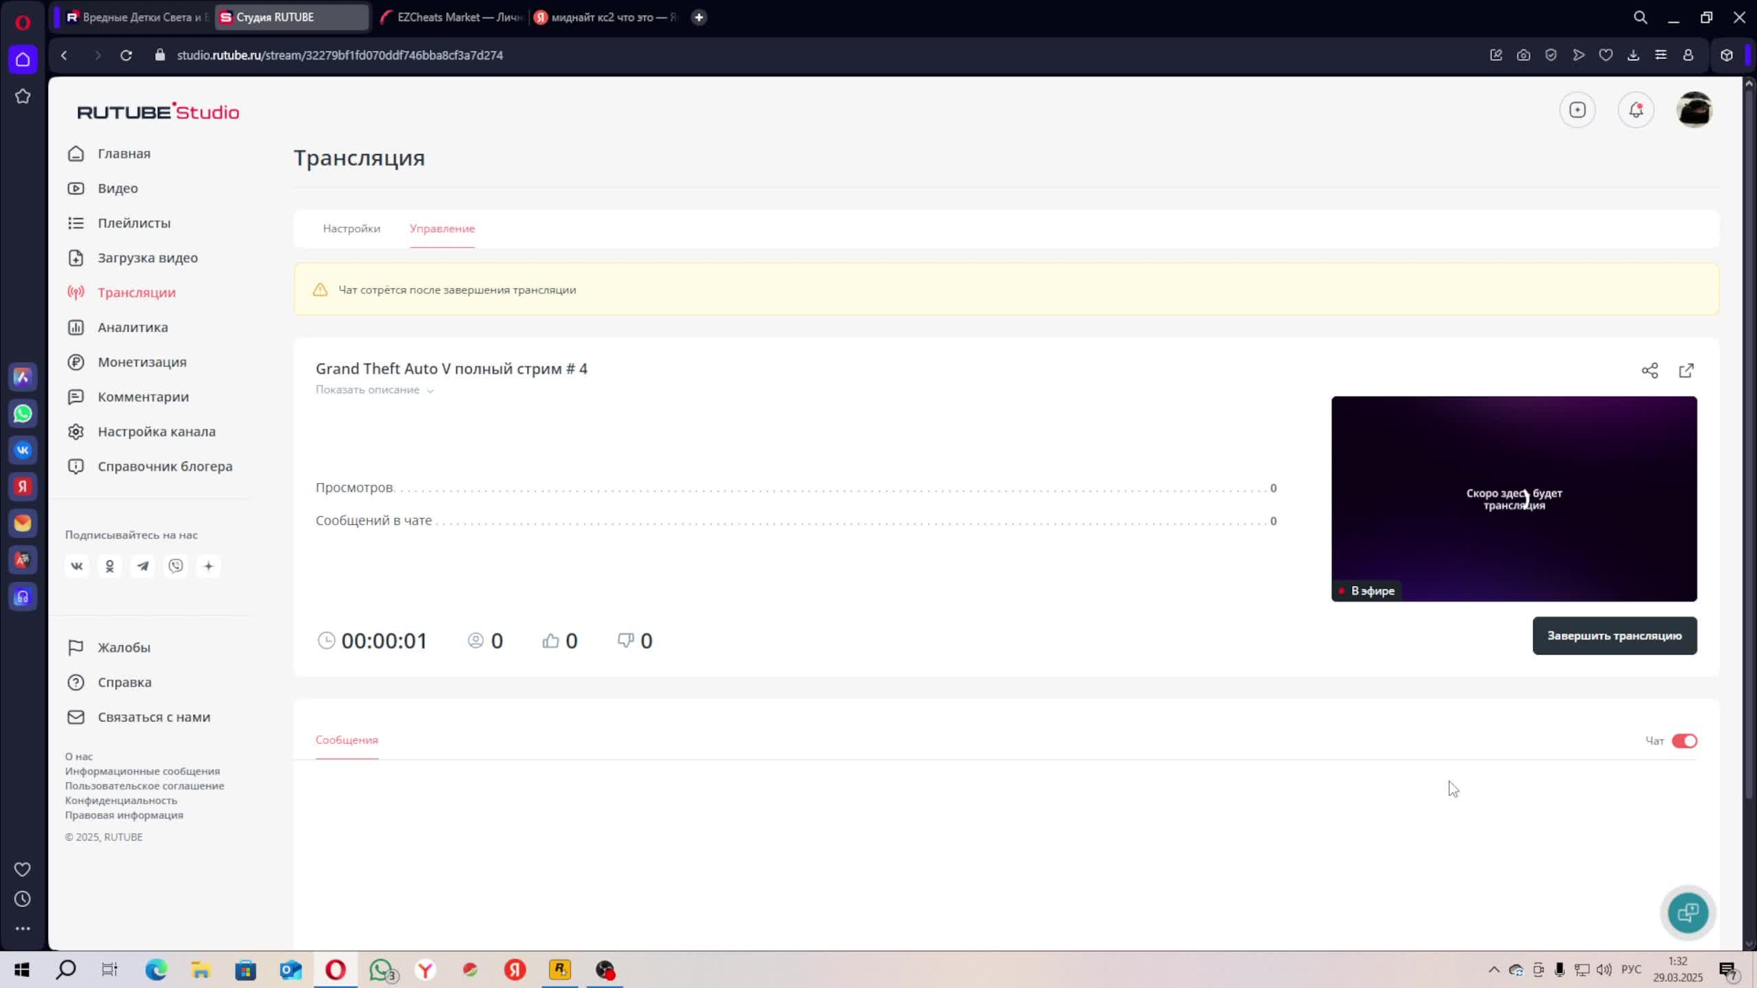Open Аналитика in the sidebar

tap(132, 327)
